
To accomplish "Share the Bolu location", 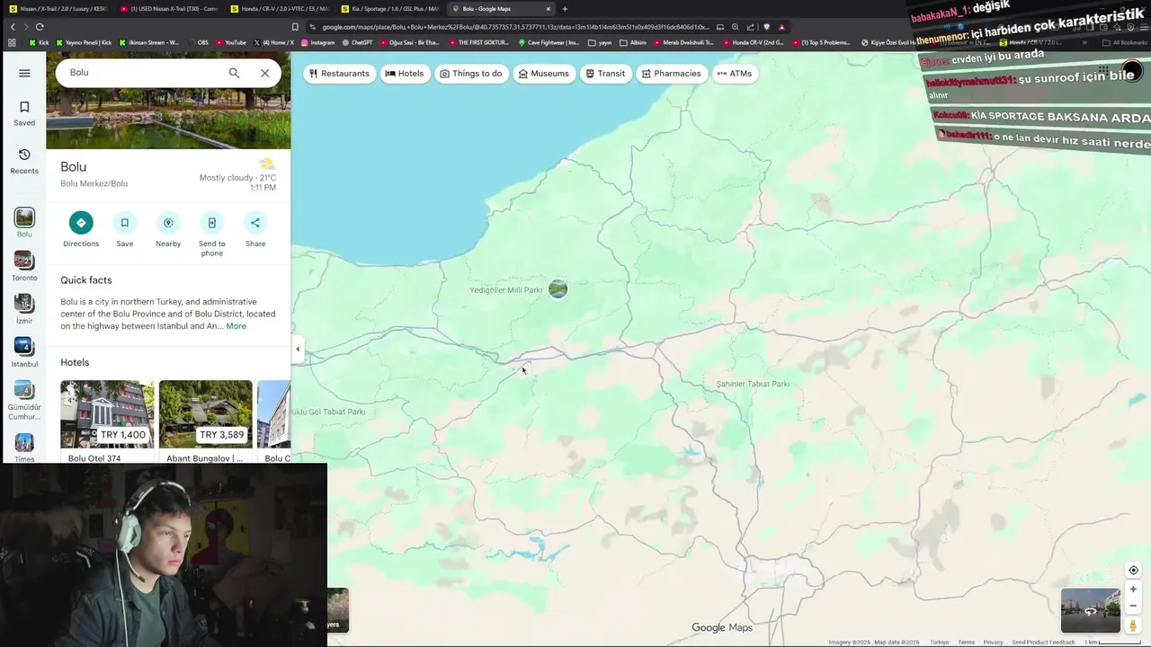I will (x=255, y=230).
